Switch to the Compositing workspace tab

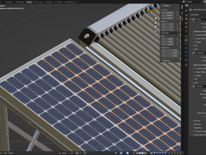pyautogui.click(x=20, y=2)
